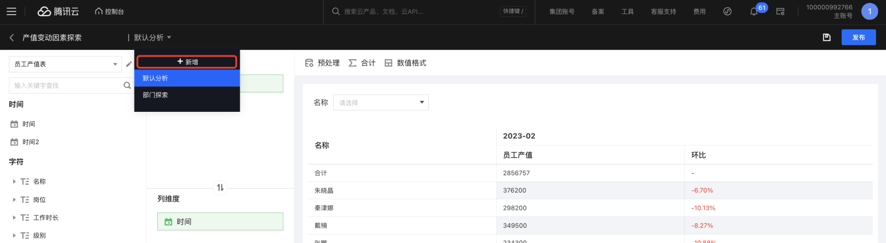Go back using the left arrow
The image size is (886, 243).
12,38
